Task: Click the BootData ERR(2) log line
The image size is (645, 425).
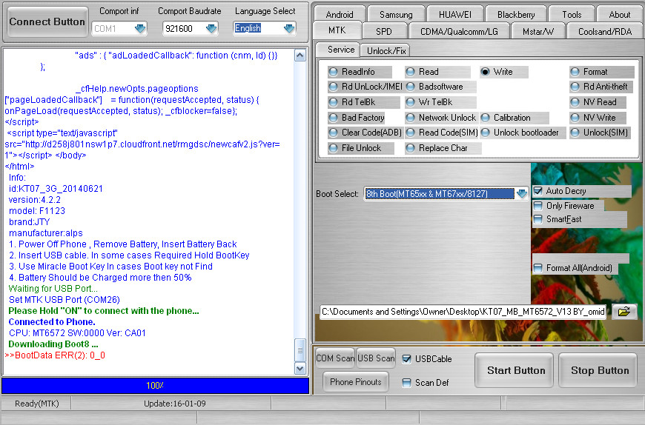Action: click(55, 355)
